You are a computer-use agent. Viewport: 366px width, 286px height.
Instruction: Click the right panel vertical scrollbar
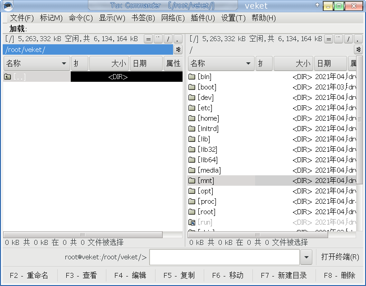point(360,120)
